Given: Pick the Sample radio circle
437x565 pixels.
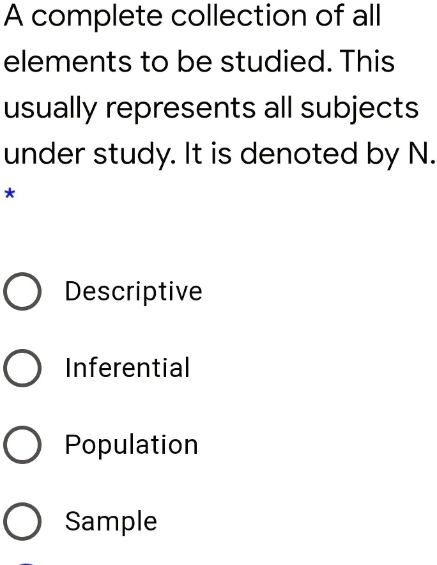Looking at the screenshot, I should pyautogui.click(x=23, y=522).
